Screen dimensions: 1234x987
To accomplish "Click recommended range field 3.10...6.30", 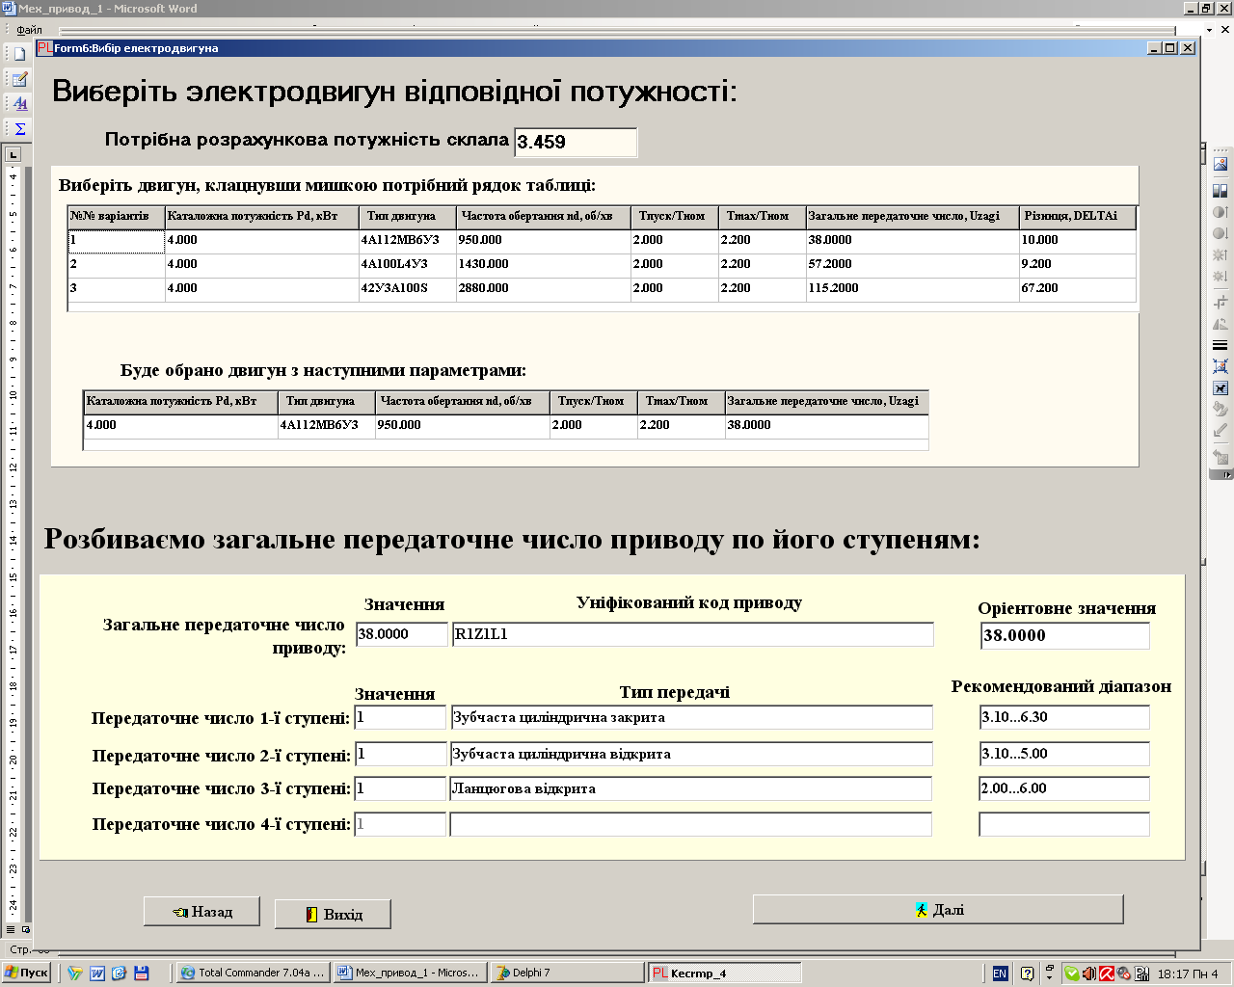I will (x=1064, y=718).
